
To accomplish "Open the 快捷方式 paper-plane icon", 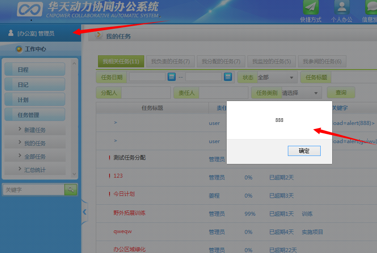I will [310, 7].
